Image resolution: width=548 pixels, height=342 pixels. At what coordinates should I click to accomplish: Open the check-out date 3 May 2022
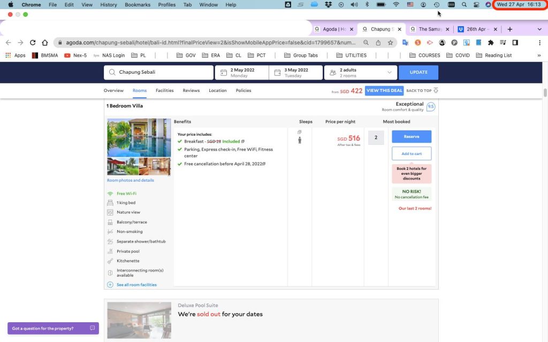click(x=295, y=73)
